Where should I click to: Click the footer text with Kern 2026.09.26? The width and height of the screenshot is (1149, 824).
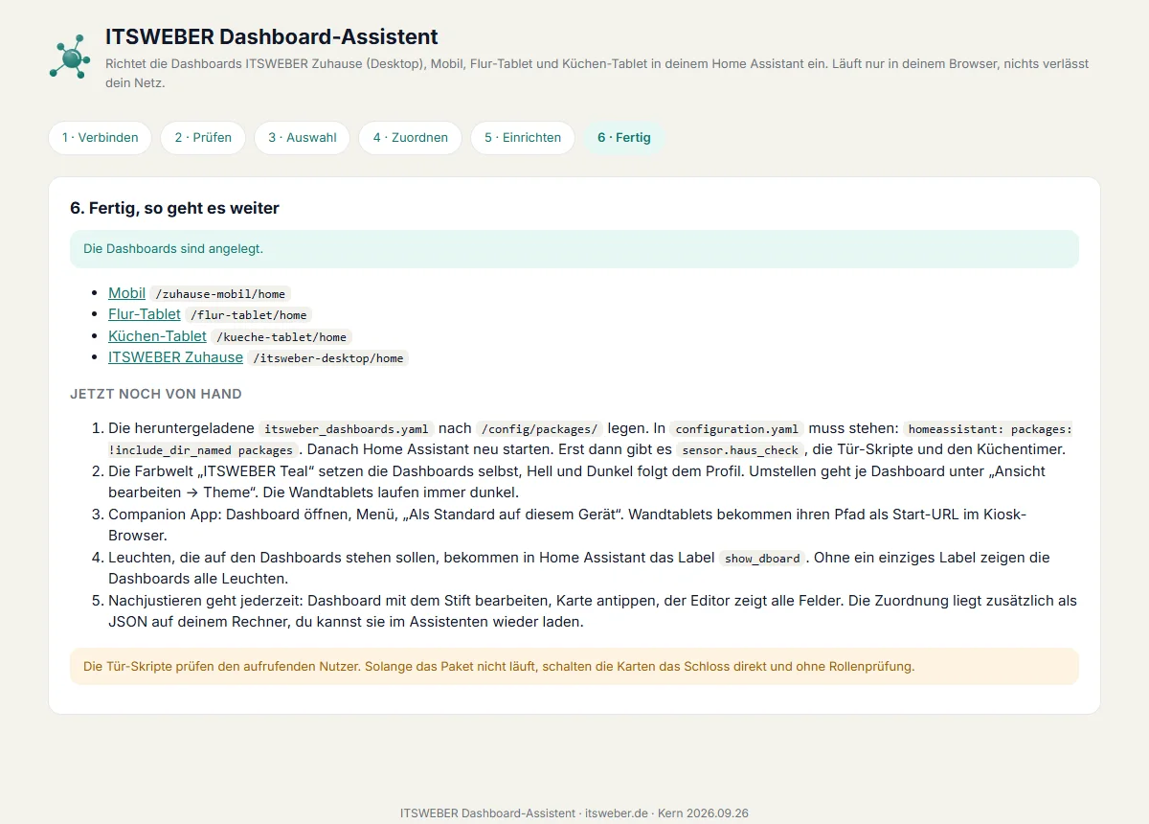point(574,813)
